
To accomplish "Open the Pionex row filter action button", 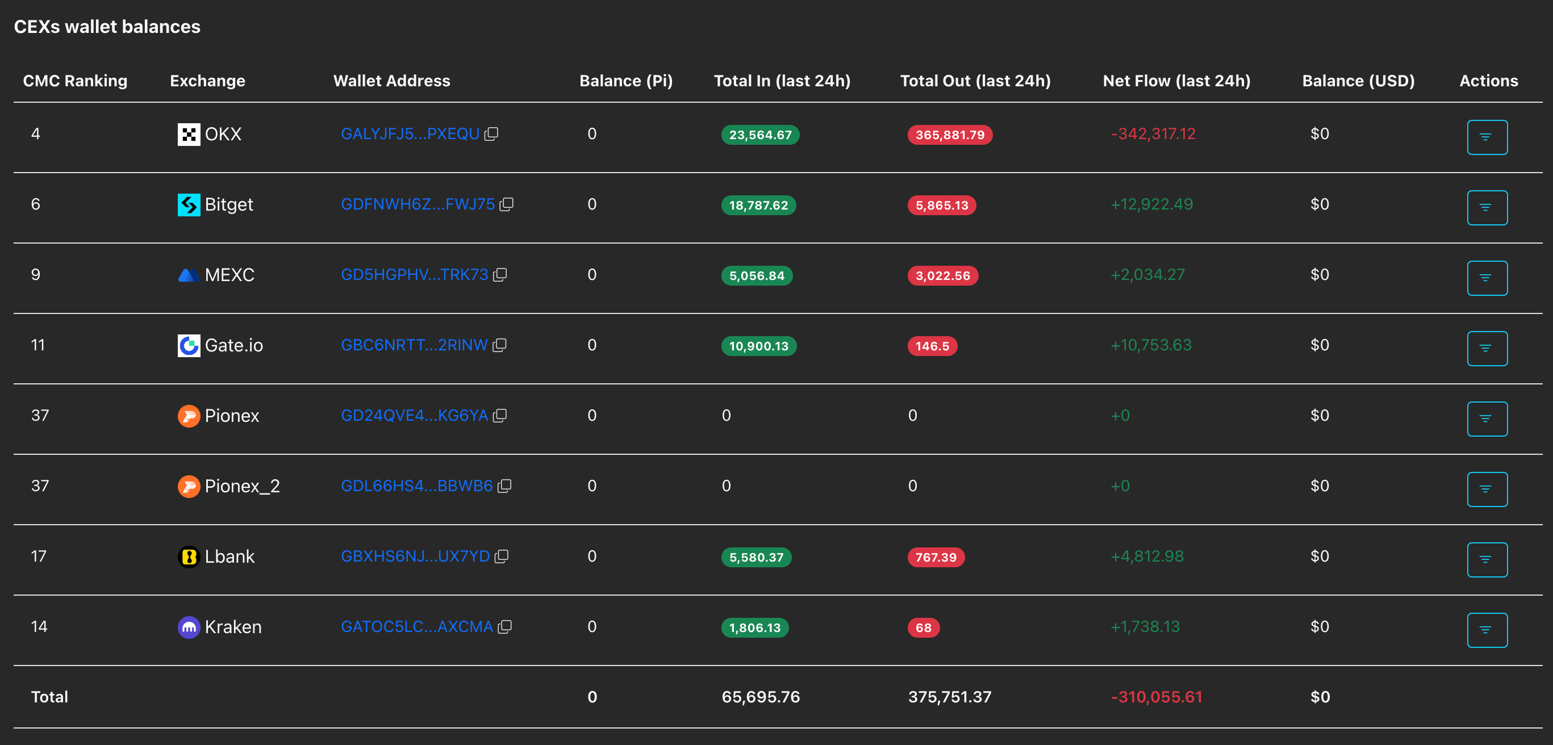I will click(x=1487, y=419).
